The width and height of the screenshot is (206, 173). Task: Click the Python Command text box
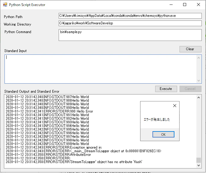tap(130, 35)
